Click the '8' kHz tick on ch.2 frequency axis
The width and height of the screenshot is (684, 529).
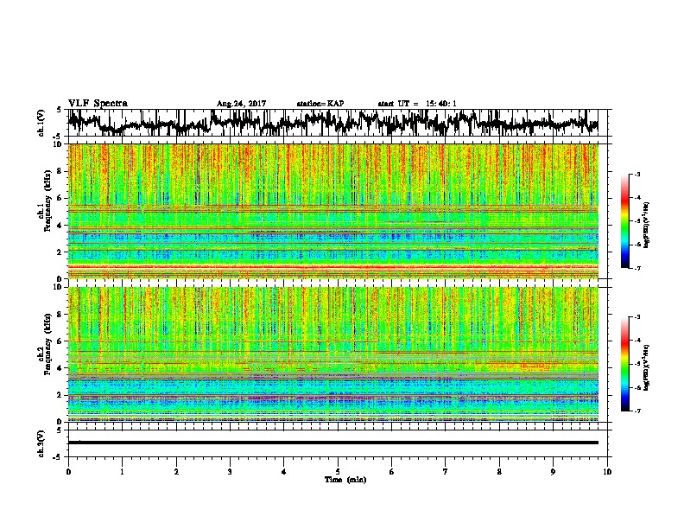(x=60, y=315)
